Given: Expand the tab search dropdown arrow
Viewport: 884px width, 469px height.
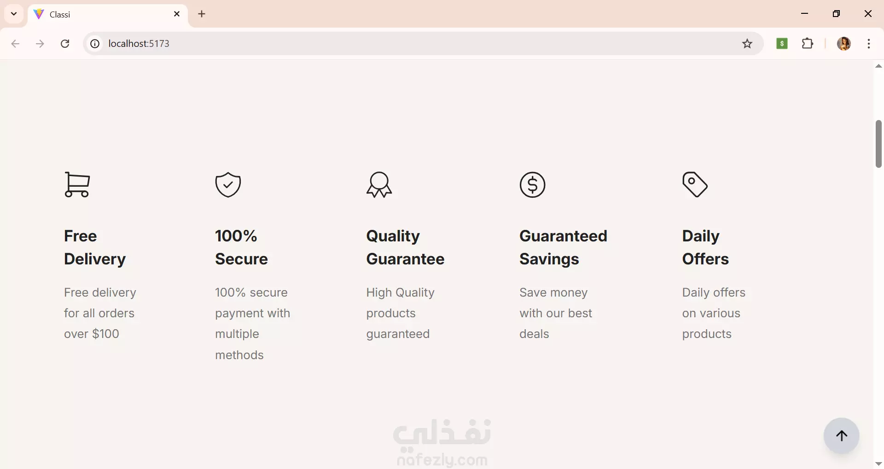Looking at the screenshot, I should tap(14, 14).
